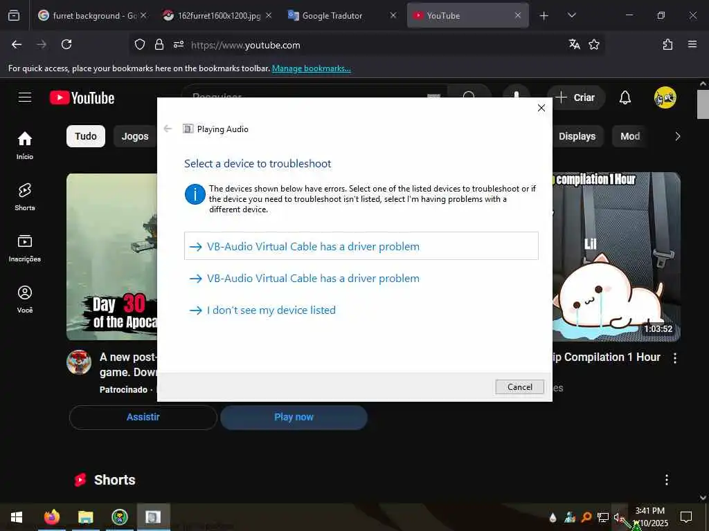
Task: Close the Google Tradutor tab
Action: point(393,15)
